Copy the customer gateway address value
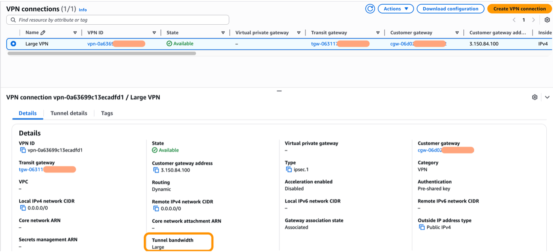Image resolution: width=553 pixels, height=252 pixels. pyautogui.click(x=156, y=170)
